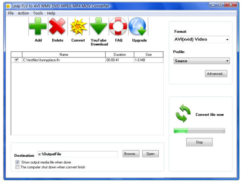Open the File menu
Viewport: 243px width, 182px height.
(x=11, y=13)
